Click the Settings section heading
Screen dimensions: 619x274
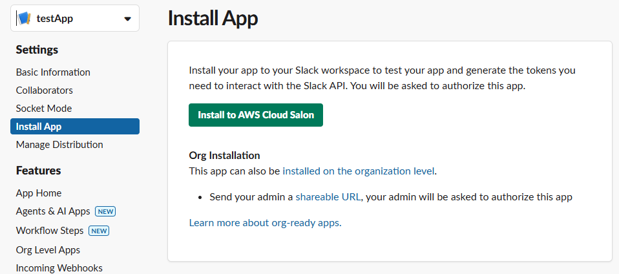[37, 50]
